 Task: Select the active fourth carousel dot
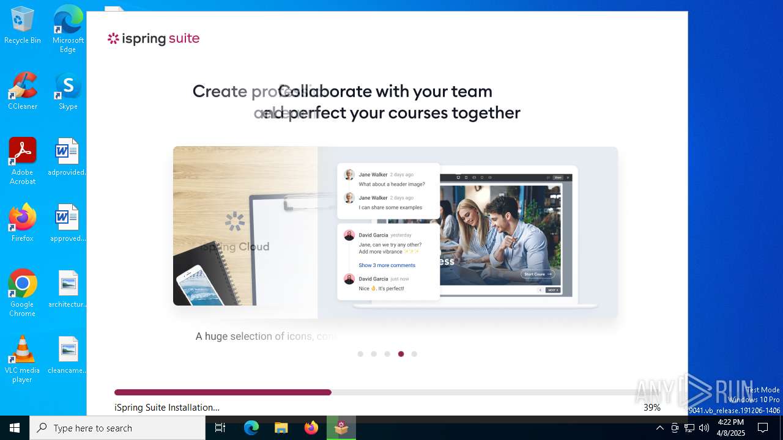pyautogui.click(x=401, y=354)
